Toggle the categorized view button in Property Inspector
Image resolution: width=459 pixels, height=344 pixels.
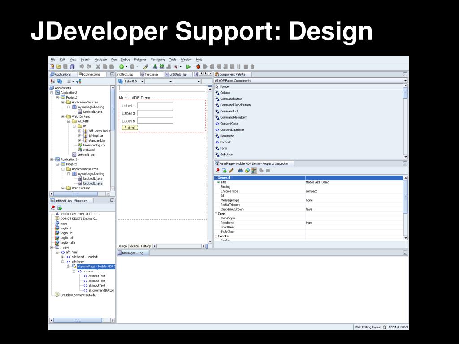tap(254, 171)
